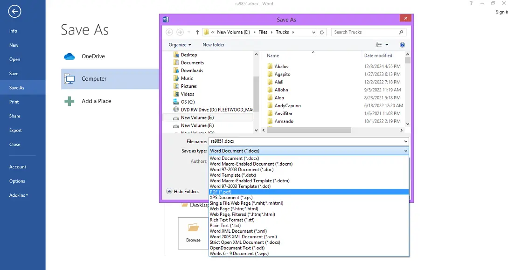Click the New folder button
The width and height of the screenshot is (508, 270).
214,45
